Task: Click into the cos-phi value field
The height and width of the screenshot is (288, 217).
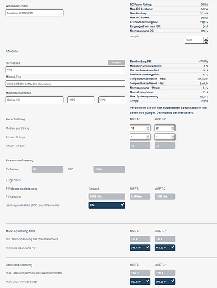Action: click(194, 40)
